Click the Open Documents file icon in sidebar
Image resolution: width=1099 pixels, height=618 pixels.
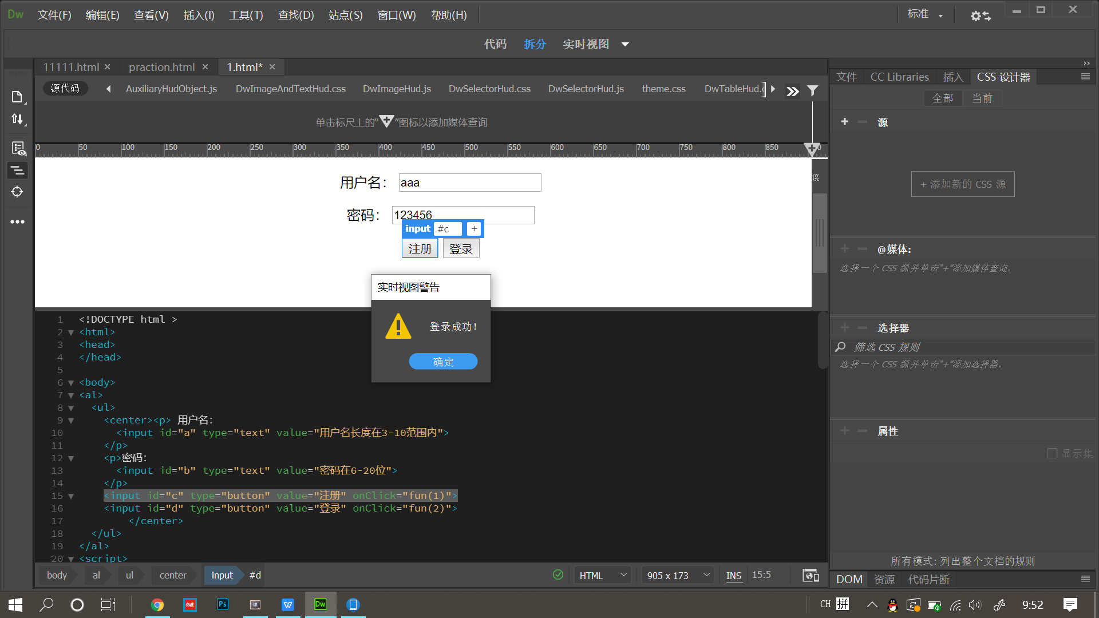(17, 97)
